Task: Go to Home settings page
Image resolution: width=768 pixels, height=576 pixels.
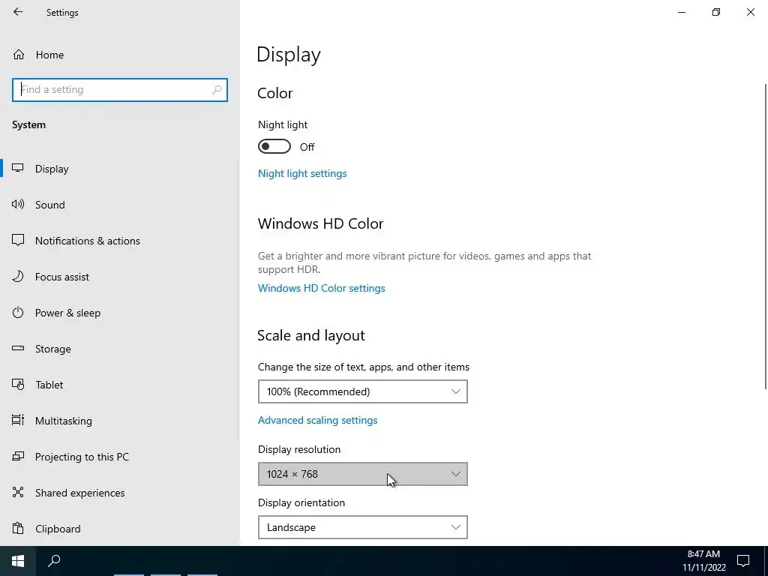Action: pyautogui.click(x=49, y=55)
